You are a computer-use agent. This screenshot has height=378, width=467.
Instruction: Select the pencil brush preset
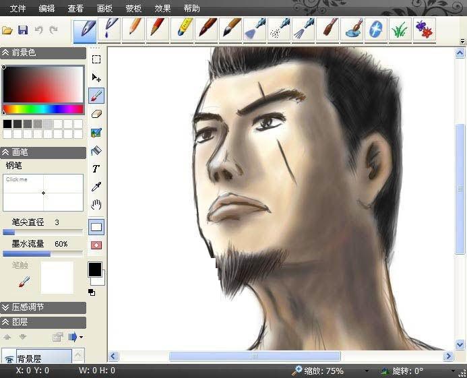(133, 29)
